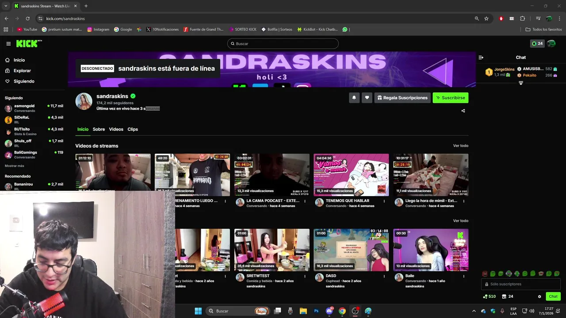This screenshot has width=566, height=318.
Task: Expand the chat leaderboard with the down arrow
Action: click(x=520, y=83)
